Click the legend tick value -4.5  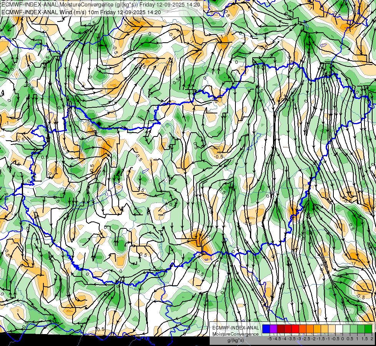(x=277, y=339)
